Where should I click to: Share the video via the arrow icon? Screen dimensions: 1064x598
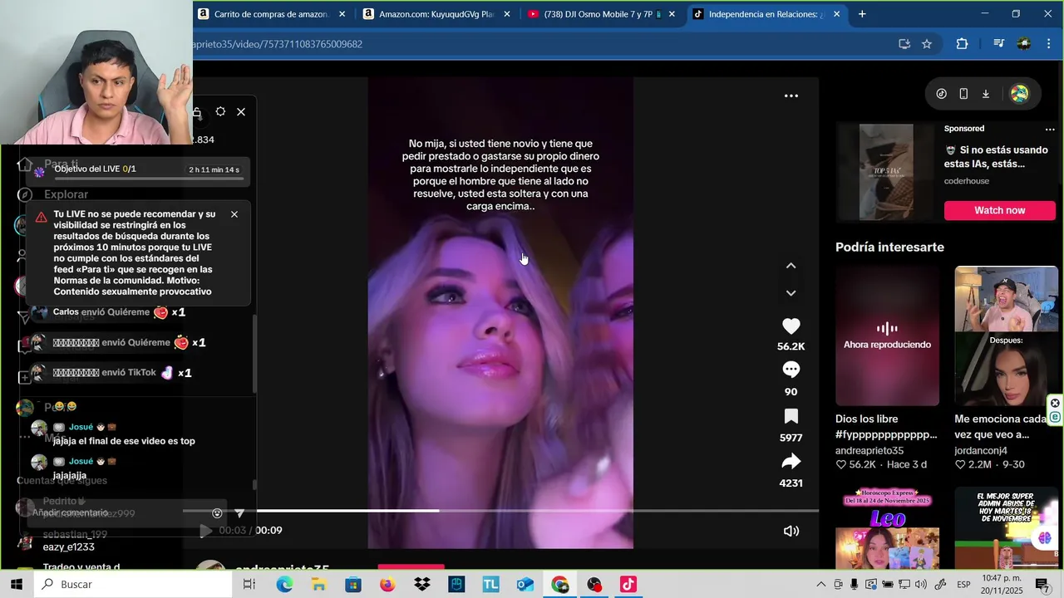pyautogui.click(x=791, y=461)
